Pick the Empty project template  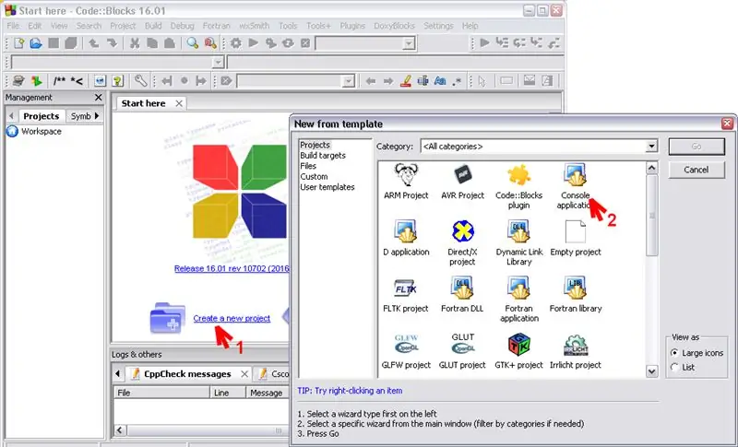point(575,238)
